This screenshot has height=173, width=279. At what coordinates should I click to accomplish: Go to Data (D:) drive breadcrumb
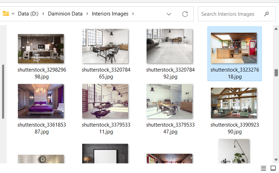(28, 14)
